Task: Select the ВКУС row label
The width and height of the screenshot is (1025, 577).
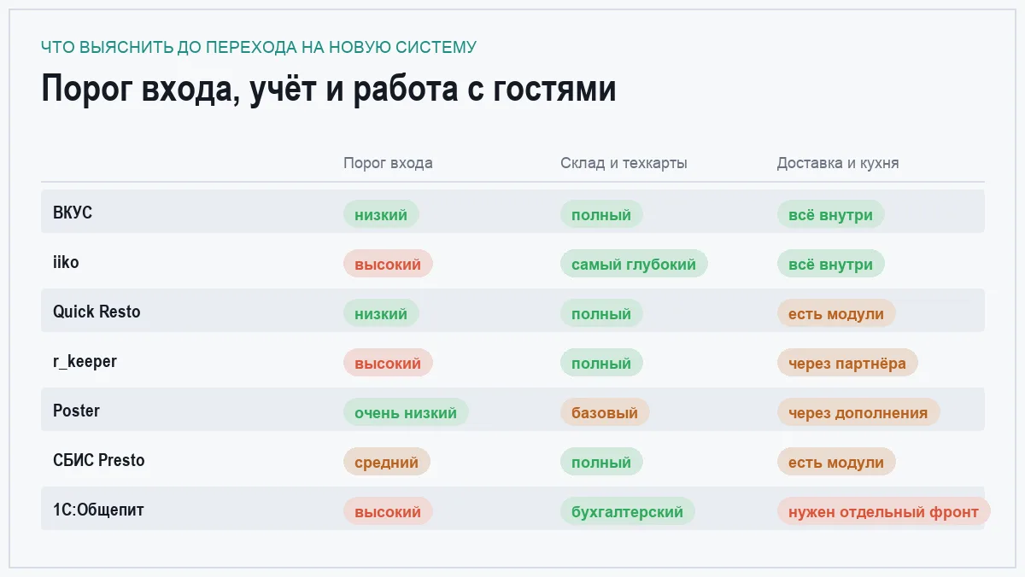Action: 73,213
